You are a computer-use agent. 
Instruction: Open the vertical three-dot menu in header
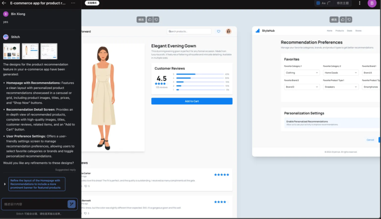[x=360, y=3]
